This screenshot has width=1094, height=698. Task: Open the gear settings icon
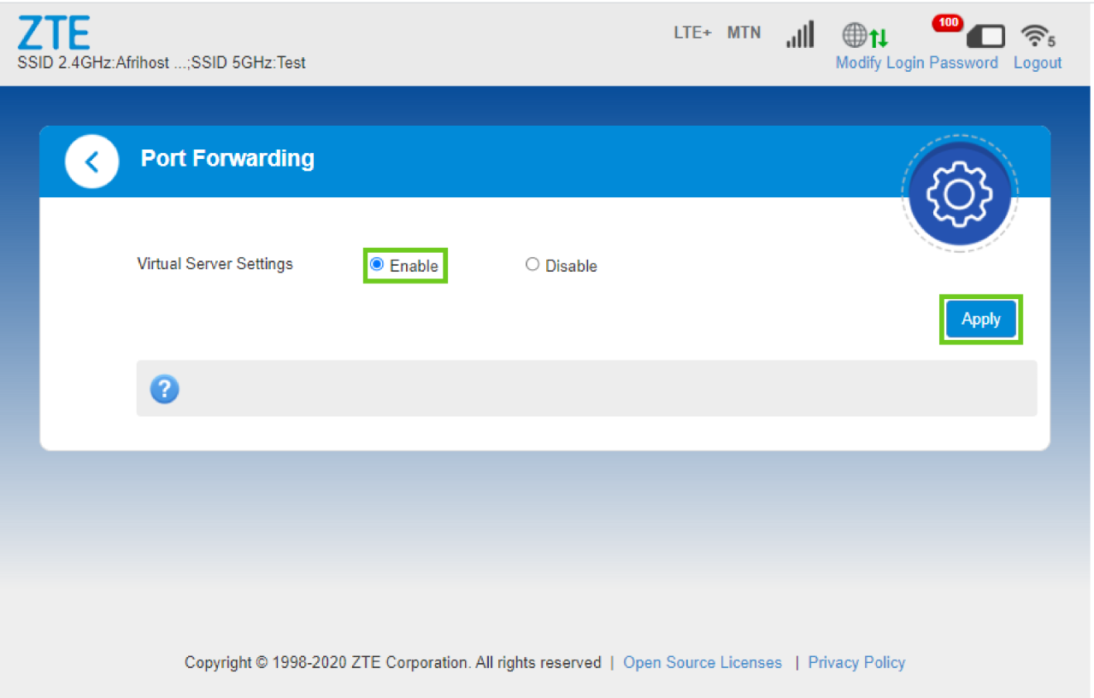pos(959,194)
